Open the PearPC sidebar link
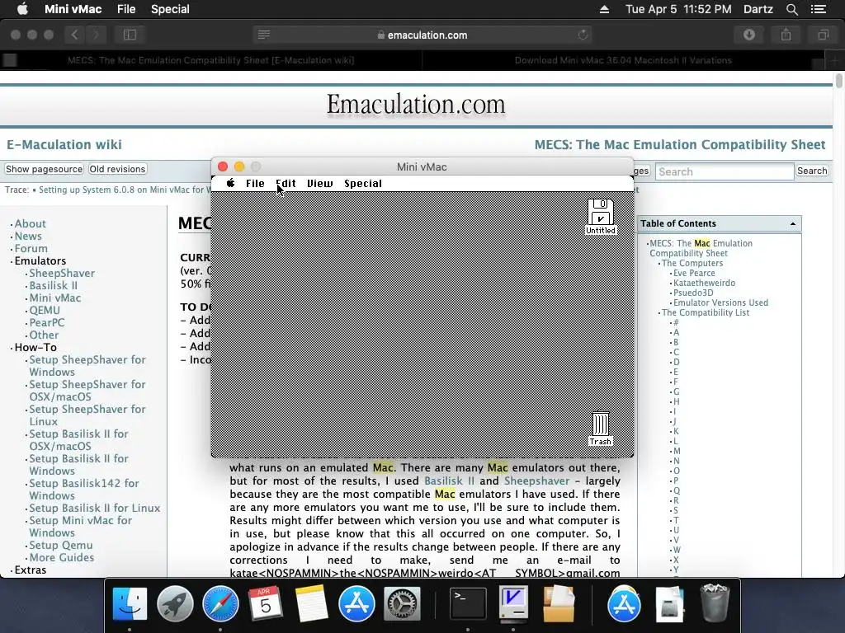This screenshot has height=633, width=845. coord(47,322)
